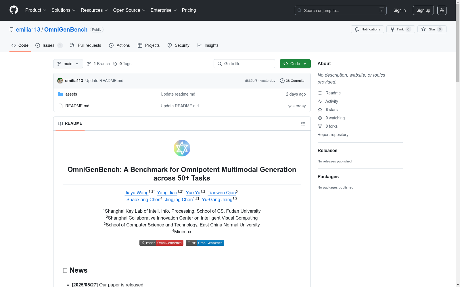This screenshot has width=460, height=287.
Task: Switch to the Actions tab
Action: point(120,45)
